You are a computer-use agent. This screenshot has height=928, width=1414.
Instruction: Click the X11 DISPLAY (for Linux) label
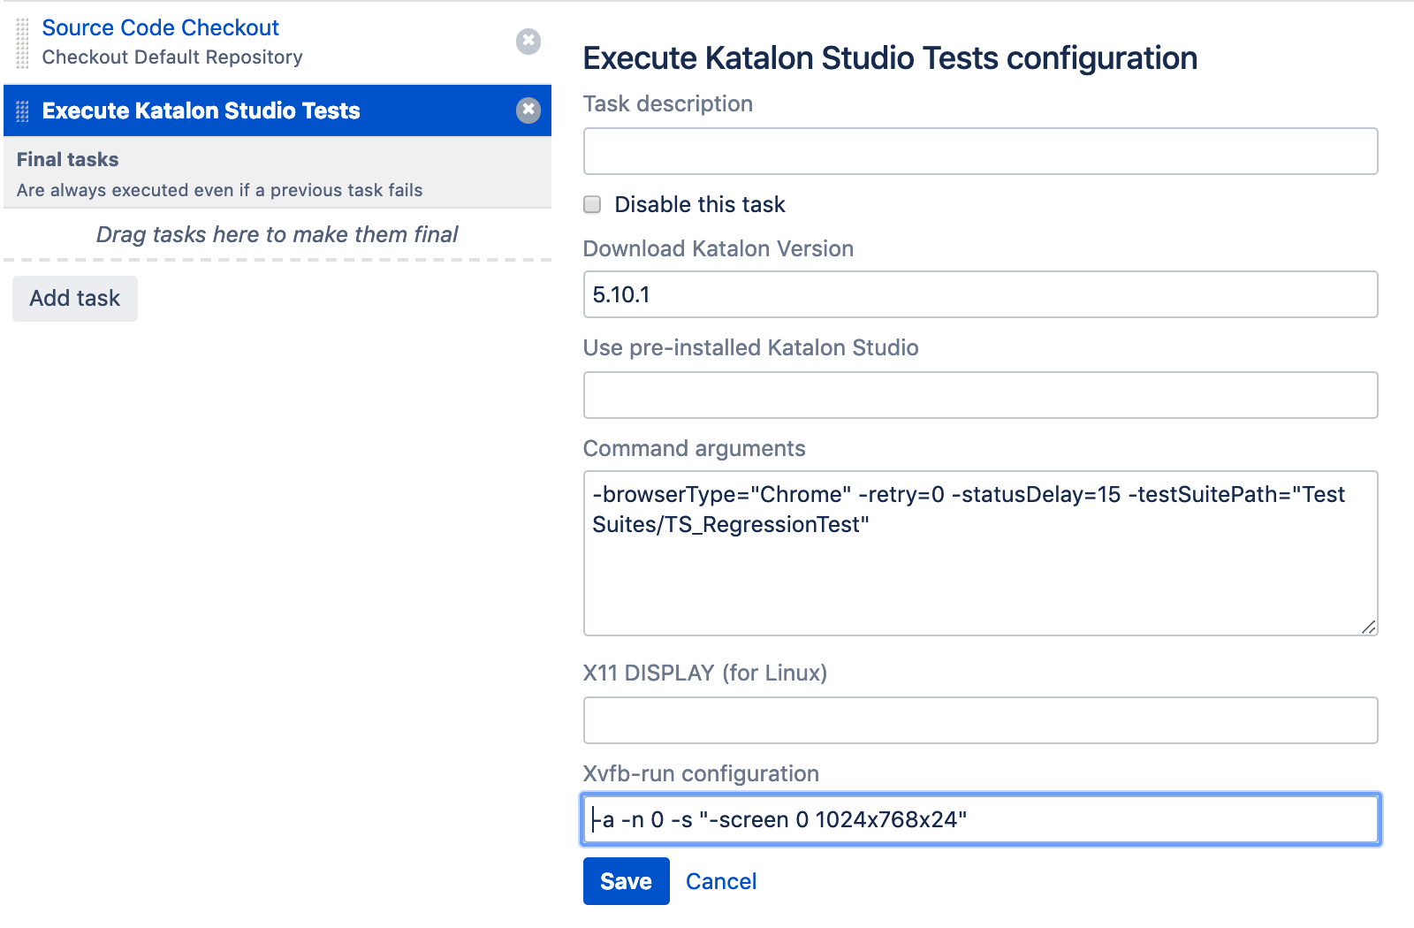705,673
